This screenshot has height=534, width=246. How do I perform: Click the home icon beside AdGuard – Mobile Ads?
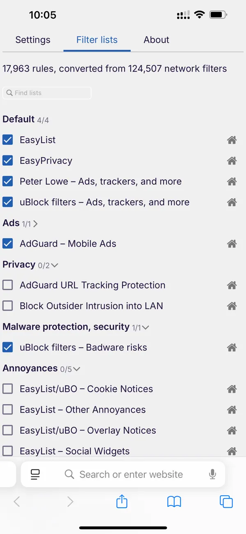click(232, 244)
